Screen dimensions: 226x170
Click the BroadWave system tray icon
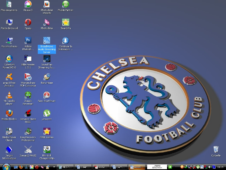[x=202, y=167]
